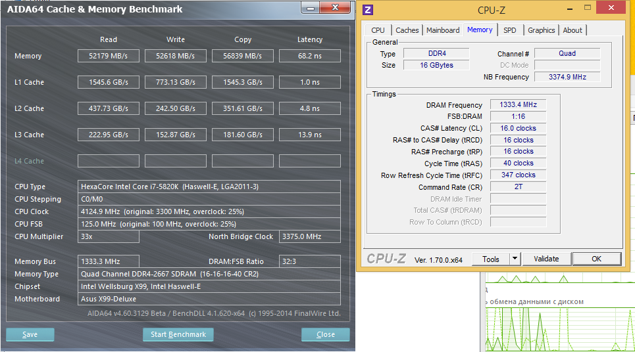Open the Tools dropdown arrow in CPU-Z
635x352 pixels.
point(515,259)
